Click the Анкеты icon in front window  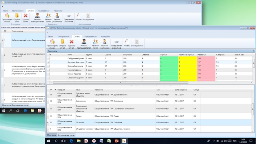tap(127, 41)
